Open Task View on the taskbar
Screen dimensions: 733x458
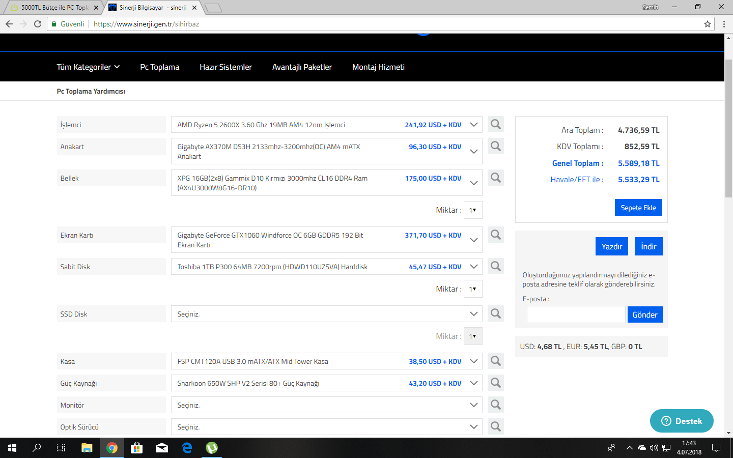(61, 448)
